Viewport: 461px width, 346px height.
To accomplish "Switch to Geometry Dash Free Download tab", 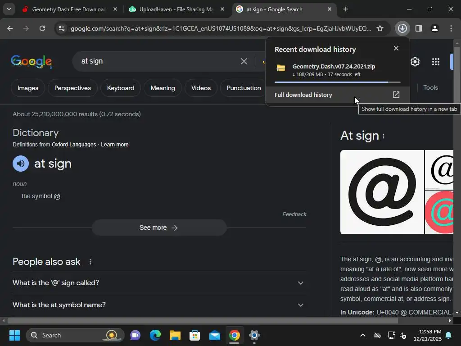I will point(69,9).
